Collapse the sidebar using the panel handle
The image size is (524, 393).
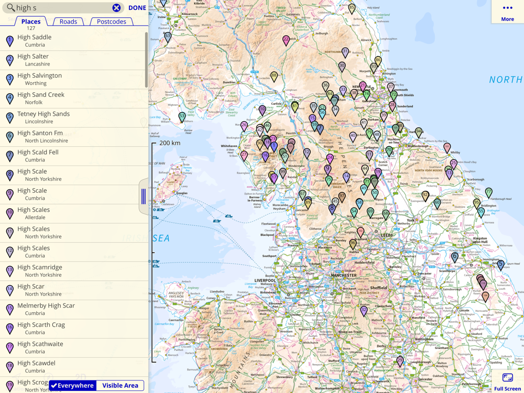[143, 196]
